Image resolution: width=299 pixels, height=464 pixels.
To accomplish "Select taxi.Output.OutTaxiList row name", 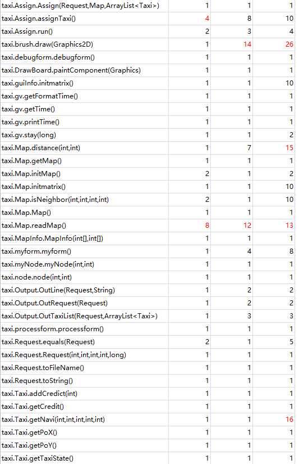I will [80, 316].
